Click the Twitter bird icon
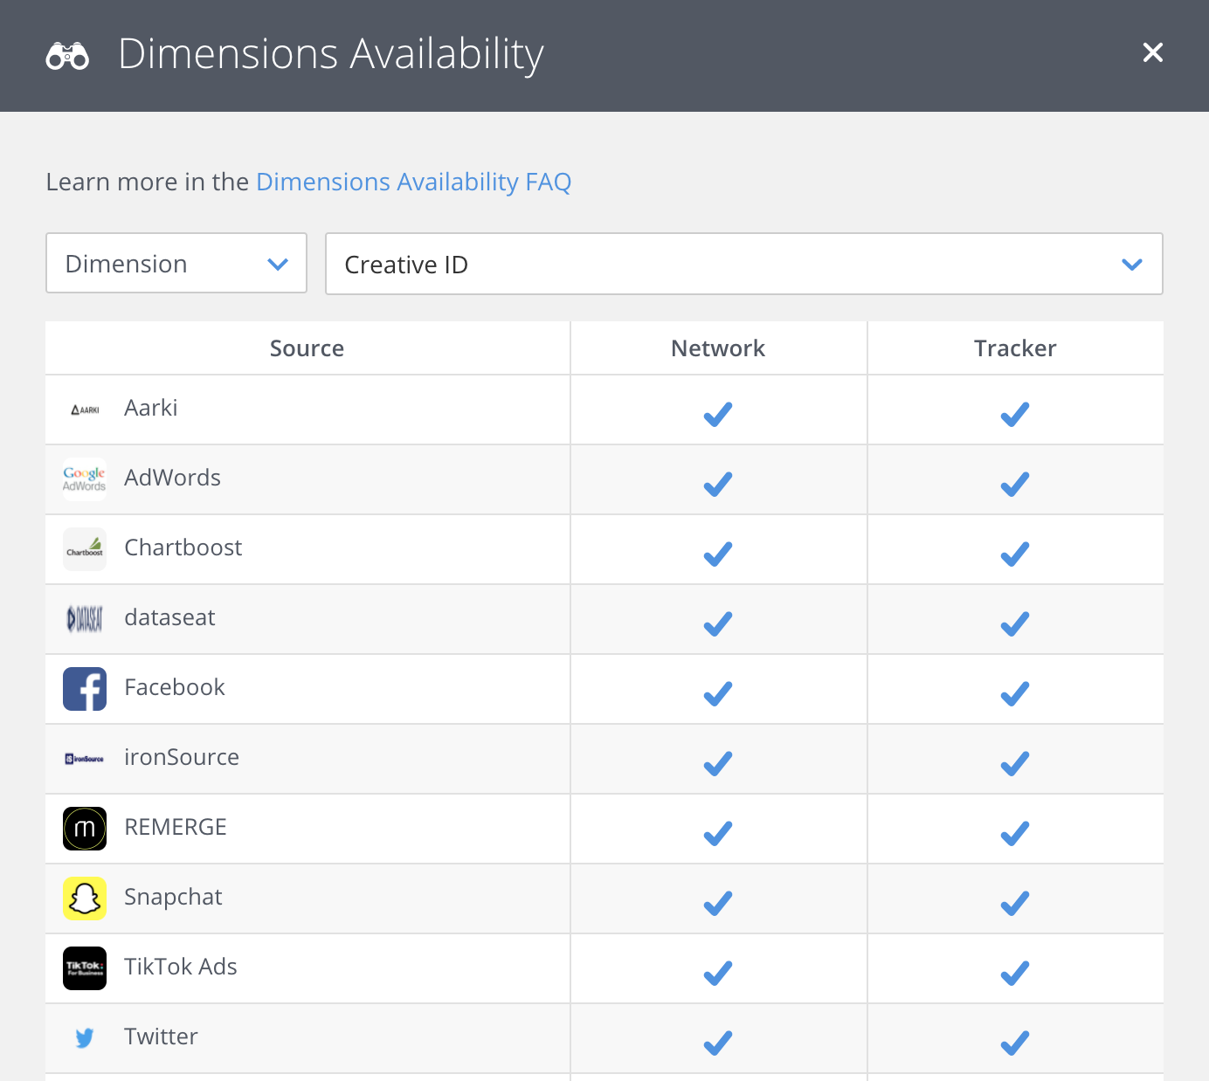The width and height of the screenshot is (1209, 1081). pos(85,1037)
